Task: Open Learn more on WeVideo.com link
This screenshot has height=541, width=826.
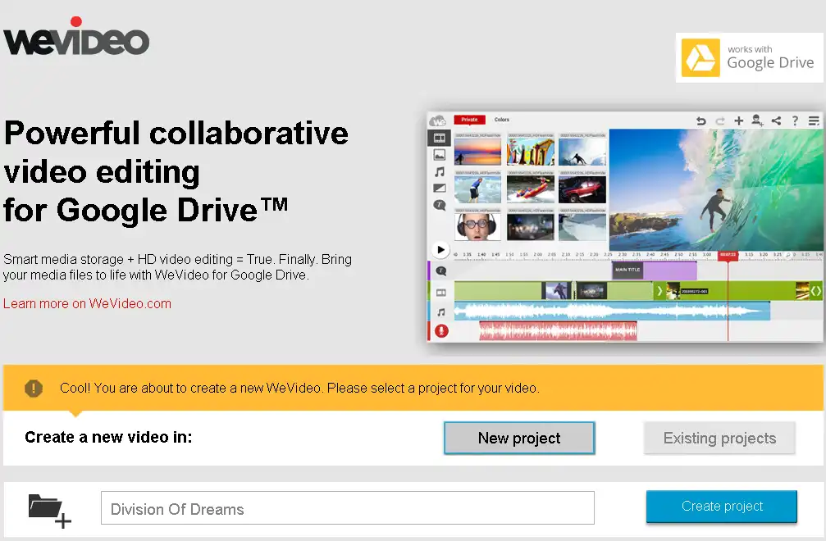Action: pyautogui.click(x=88, y=303)
